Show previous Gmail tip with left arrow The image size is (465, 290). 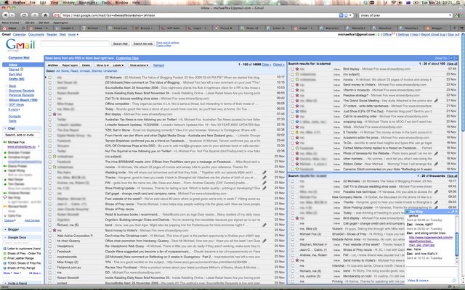[x=451, y=58]
